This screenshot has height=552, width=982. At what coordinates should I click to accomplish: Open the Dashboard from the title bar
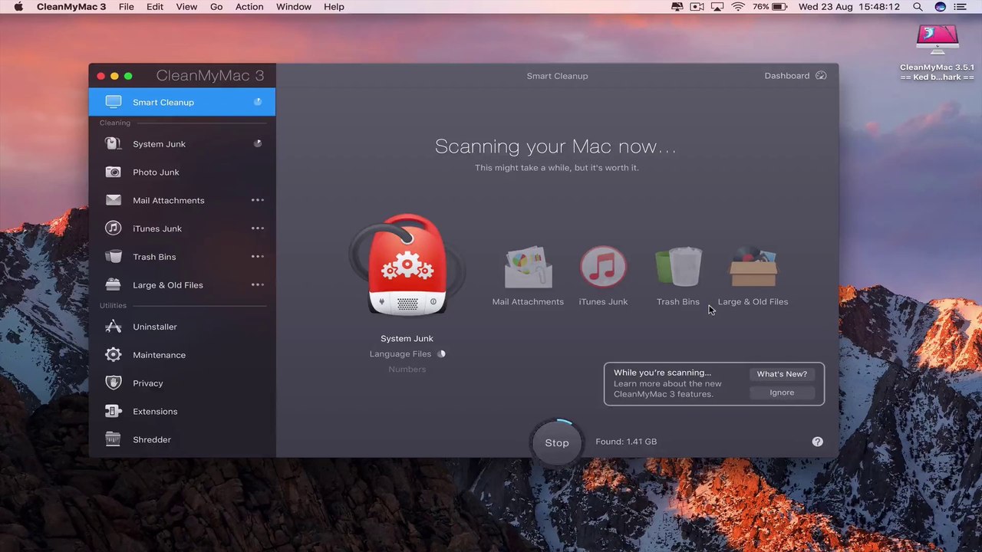(796, 76)
